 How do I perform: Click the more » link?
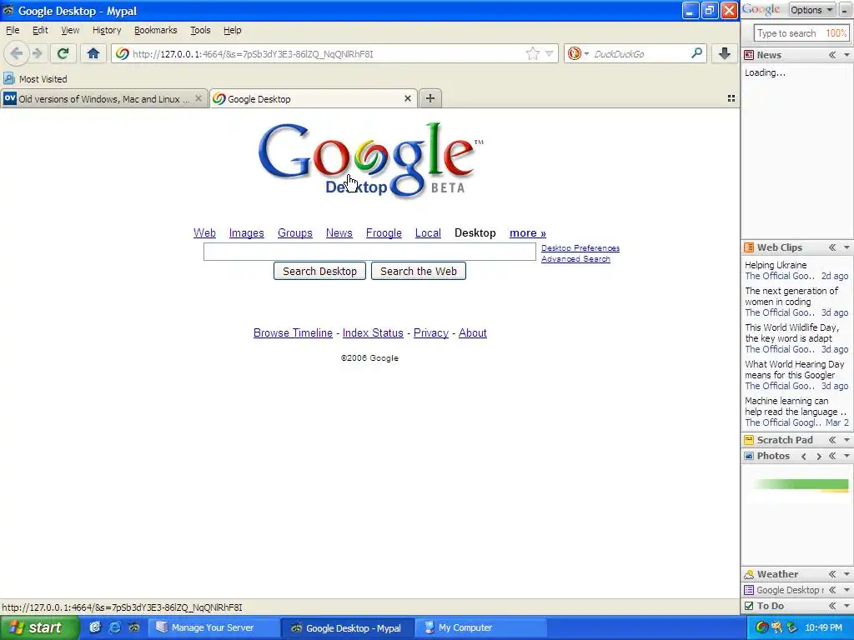[x=528, y=233]
